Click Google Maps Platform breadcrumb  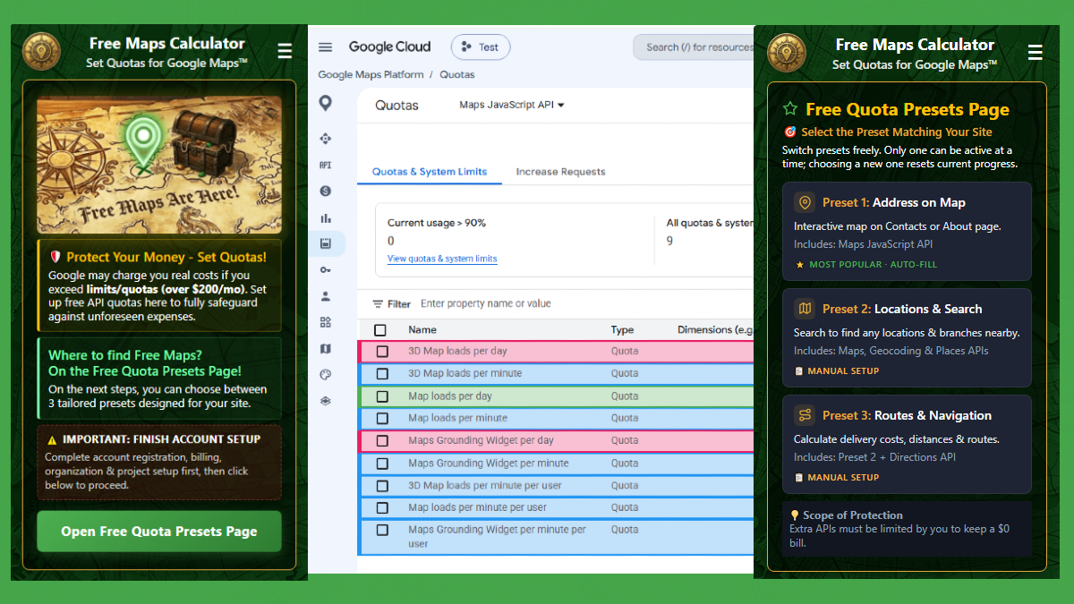point(371,75)
